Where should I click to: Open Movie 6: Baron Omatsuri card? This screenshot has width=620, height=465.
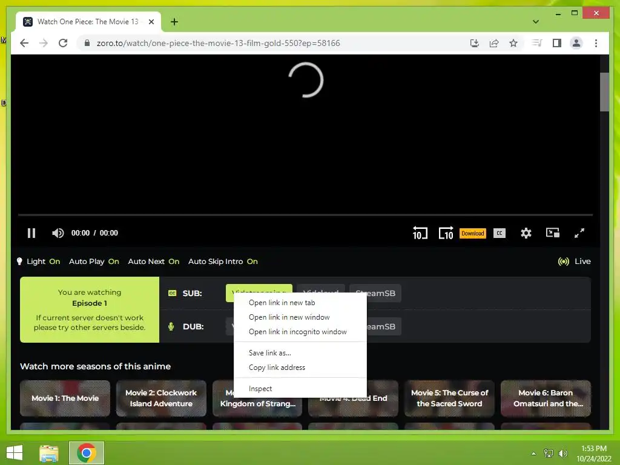[546, 398]
